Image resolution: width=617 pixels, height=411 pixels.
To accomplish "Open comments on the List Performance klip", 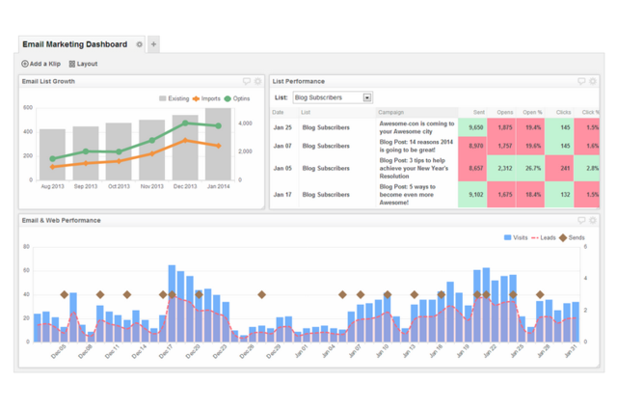I will [581, 82].
